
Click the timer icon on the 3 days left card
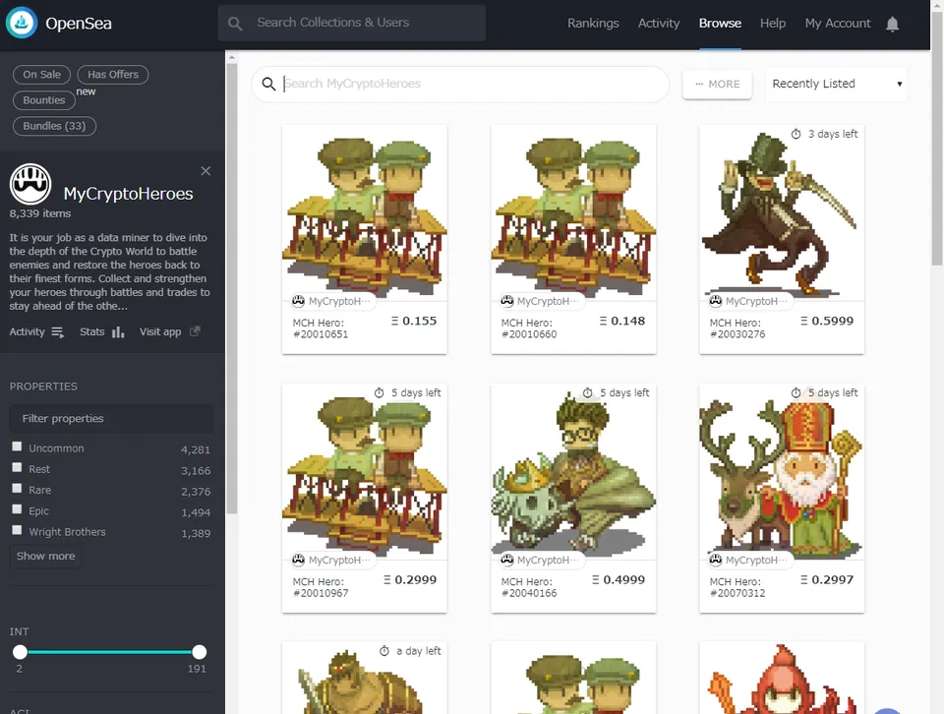[796, 134]
